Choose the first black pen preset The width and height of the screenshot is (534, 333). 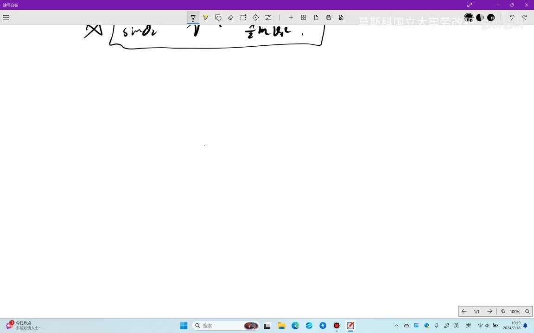[469, 17]
